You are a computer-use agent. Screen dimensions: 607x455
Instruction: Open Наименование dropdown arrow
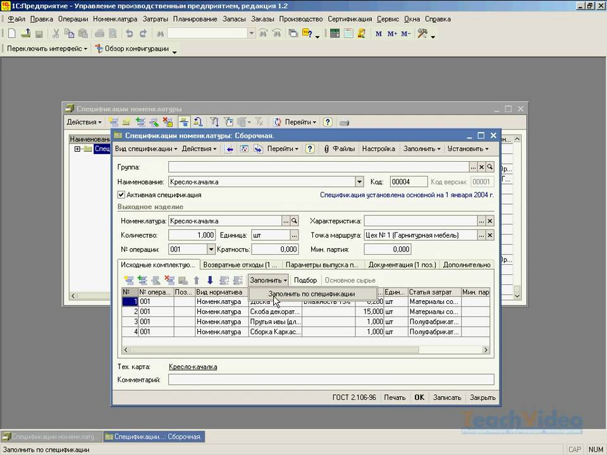pyautogui.click(x=359, y=182)
